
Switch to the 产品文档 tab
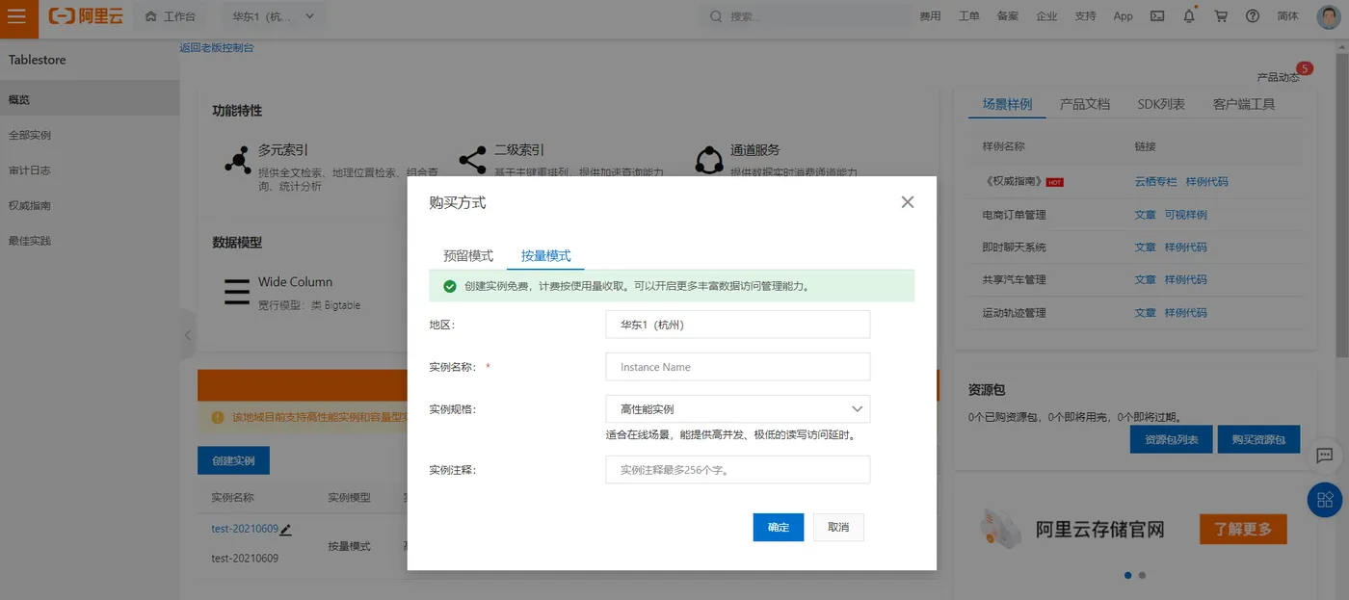tap(1085, 104)
